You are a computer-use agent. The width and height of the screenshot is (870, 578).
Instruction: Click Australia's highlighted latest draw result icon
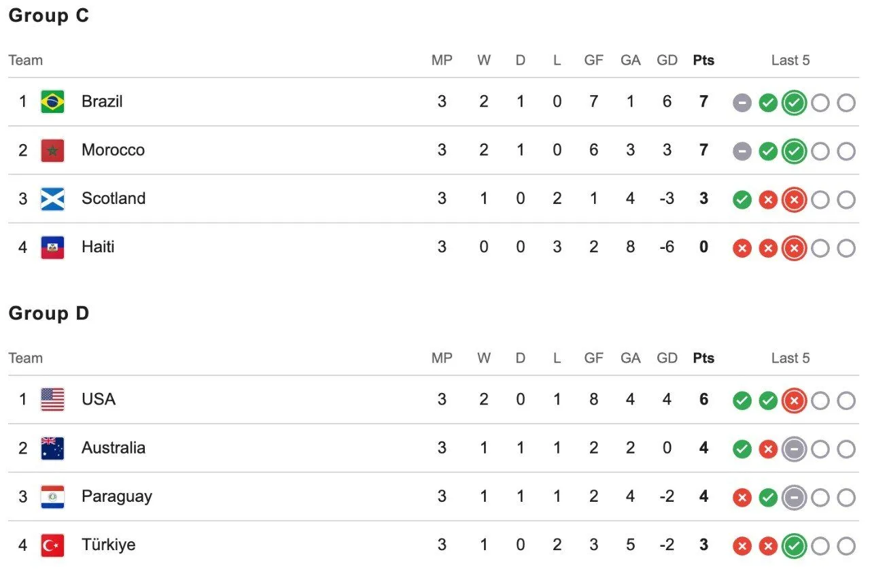tap(794, 449)
